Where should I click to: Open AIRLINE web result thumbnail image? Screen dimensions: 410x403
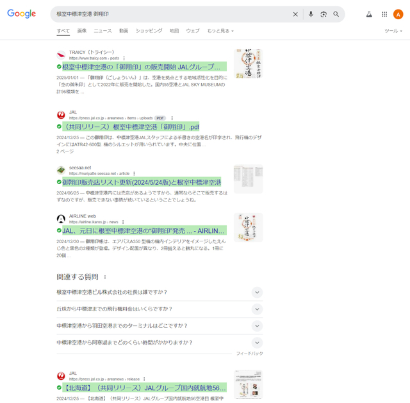(x=248, y=227)
